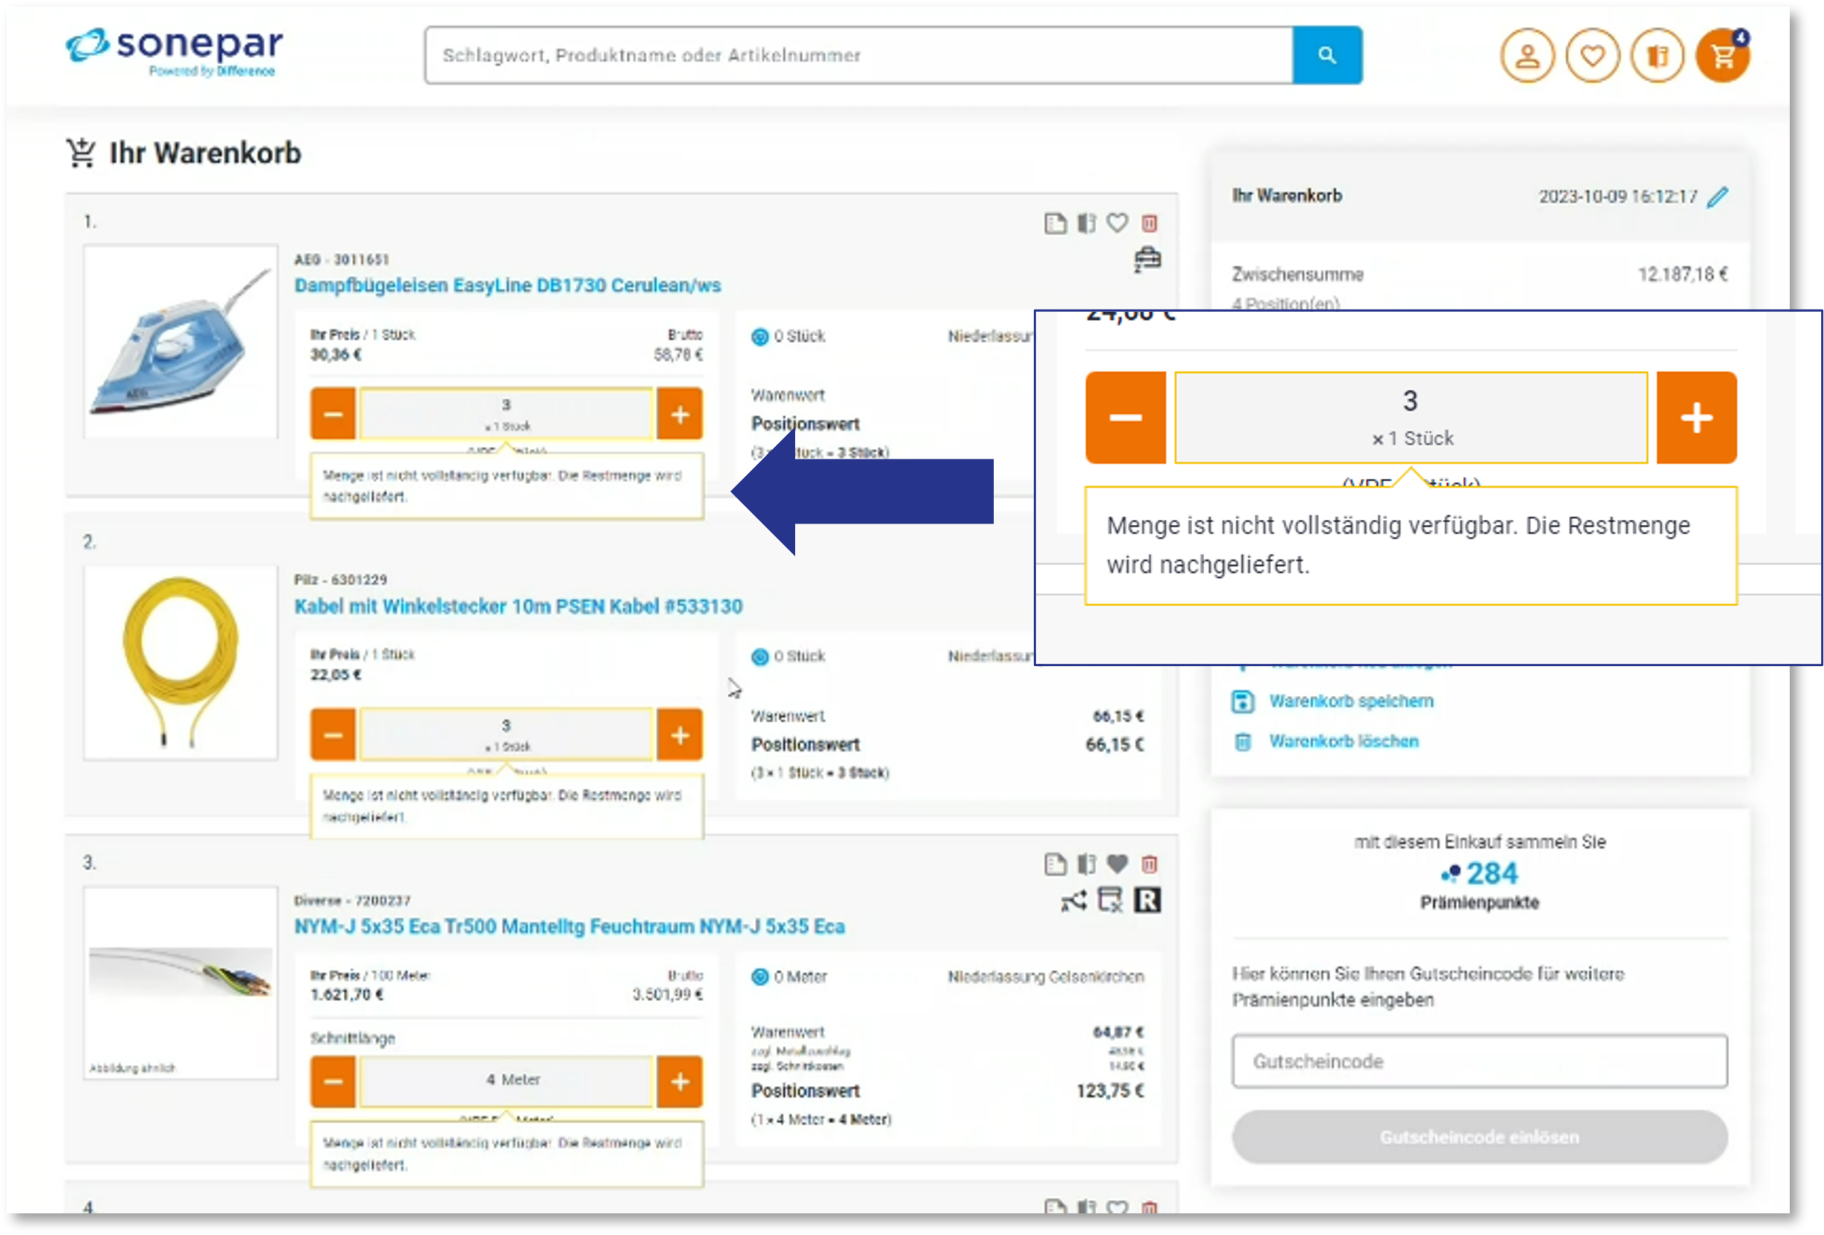Click the crossed-out box icon on NYM-J item

point(1110,901)
